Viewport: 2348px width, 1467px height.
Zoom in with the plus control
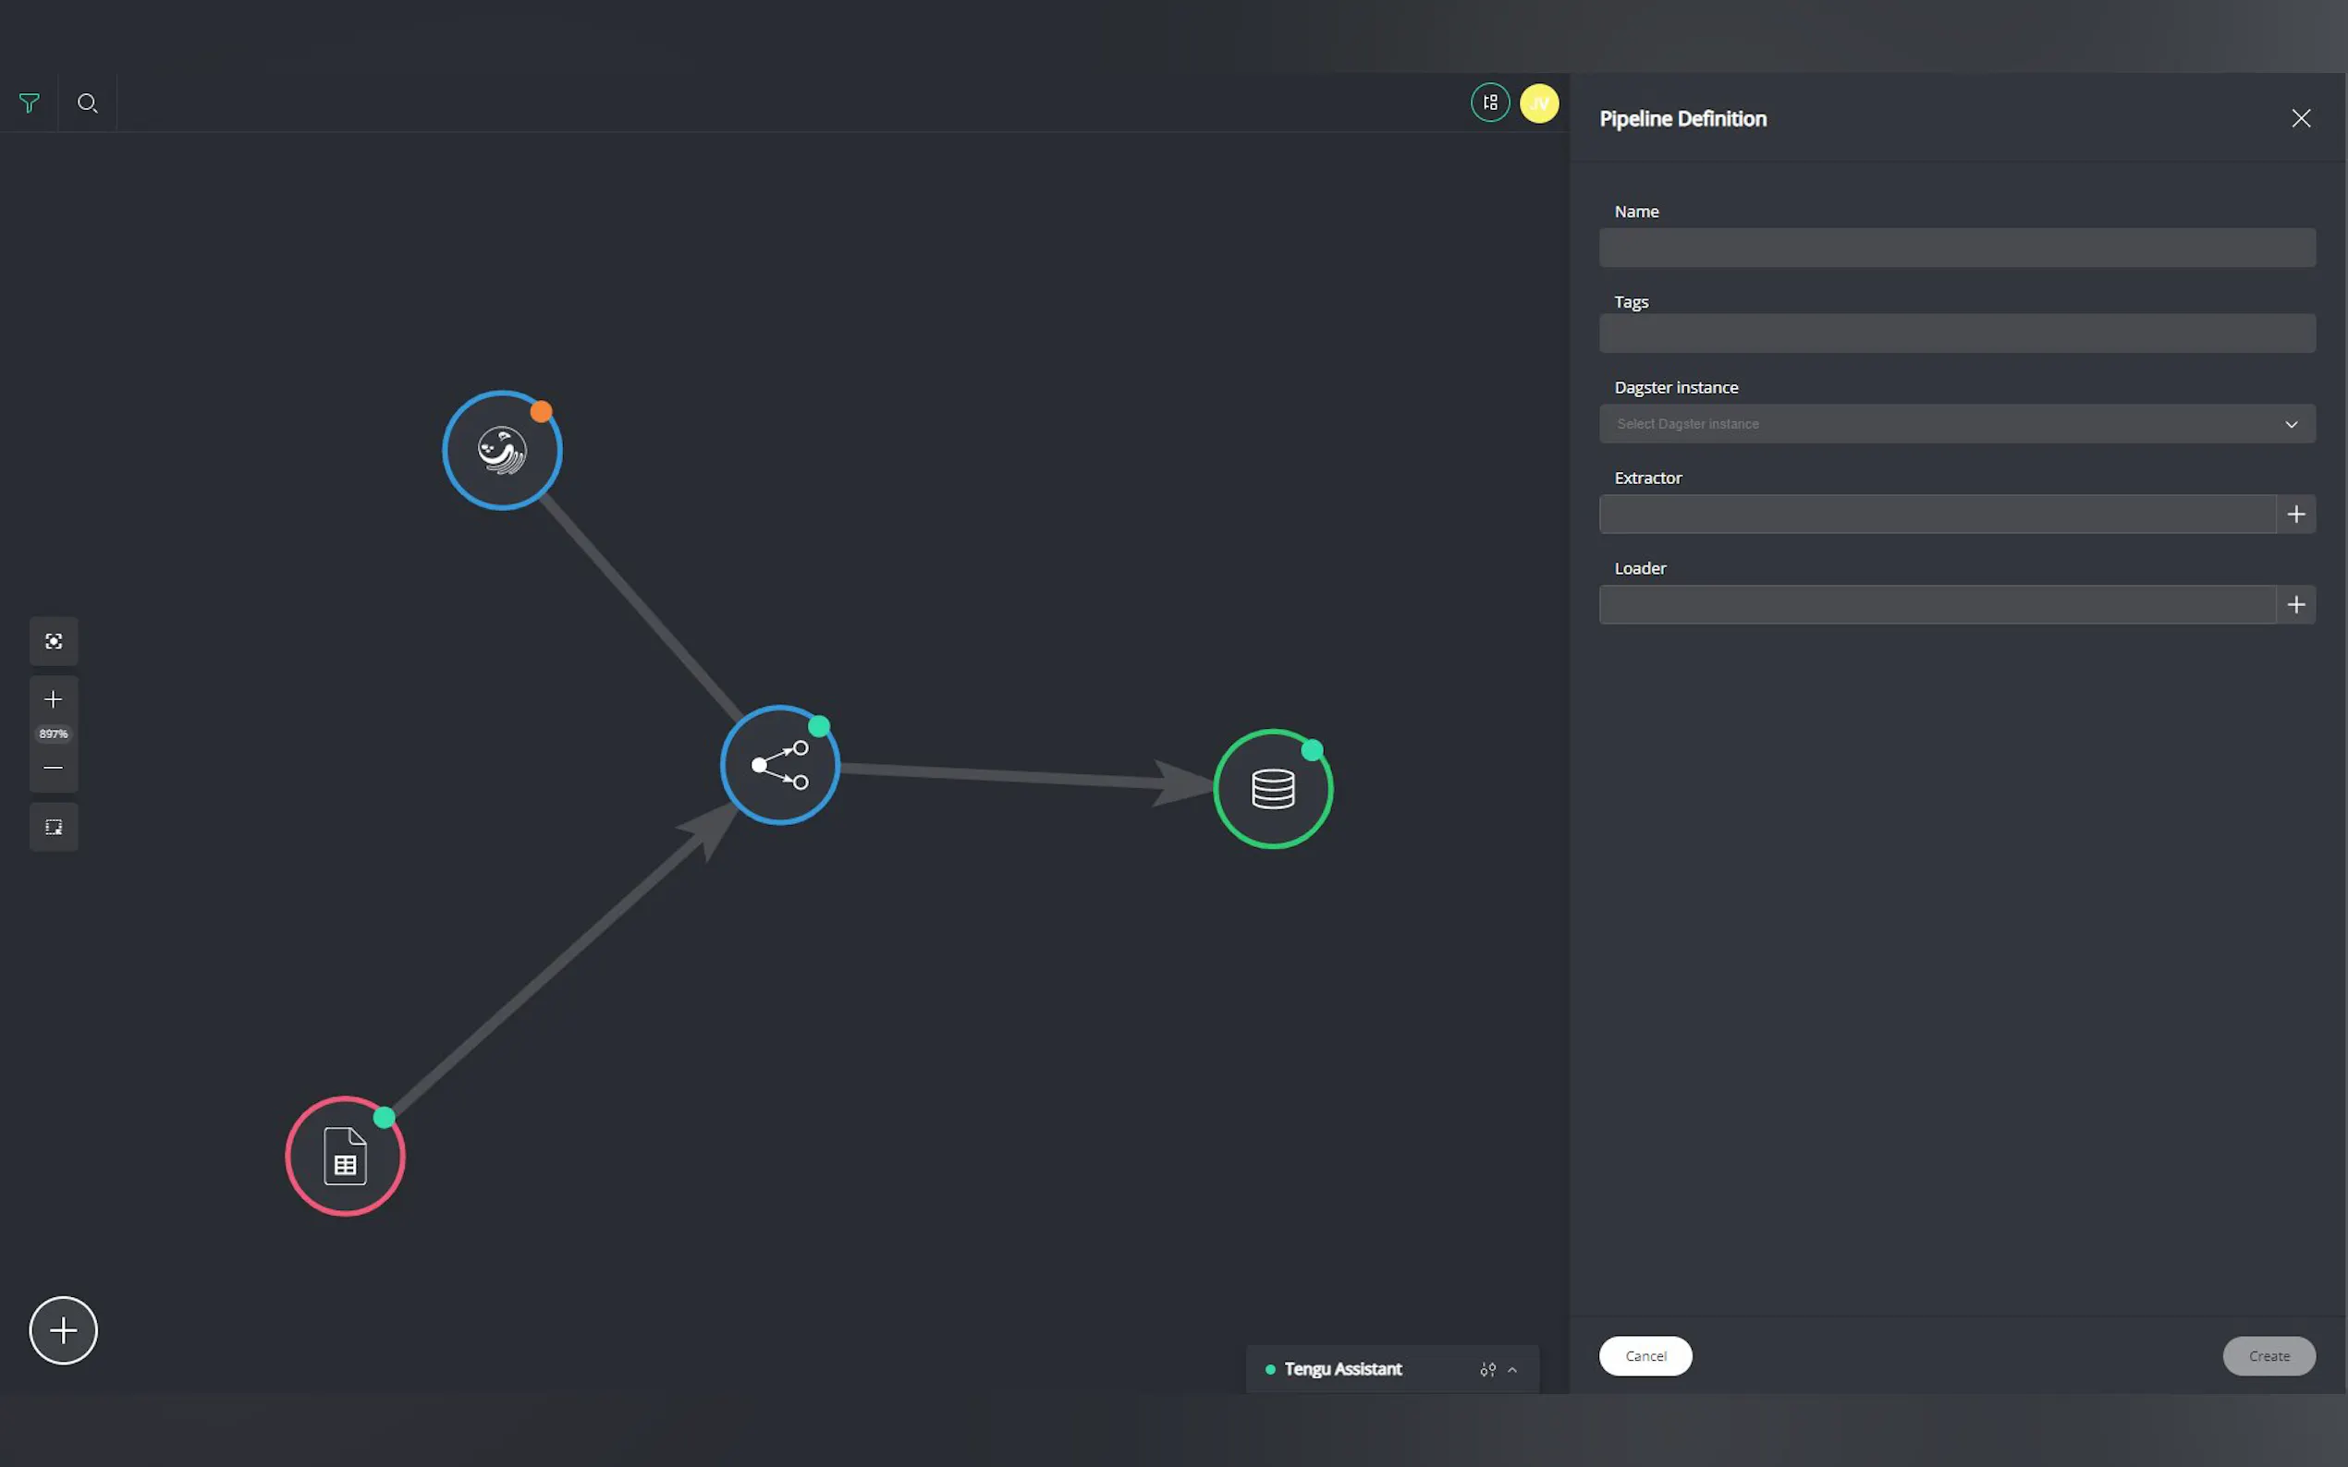[x=54, y=699]
